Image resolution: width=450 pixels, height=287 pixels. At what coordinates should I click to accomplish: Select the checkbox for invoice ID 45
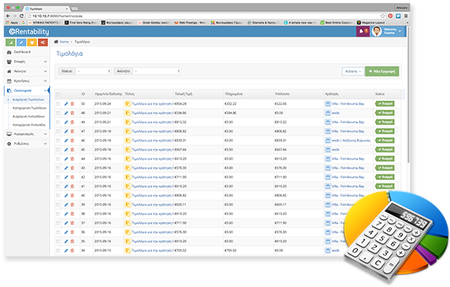point(58,150)
